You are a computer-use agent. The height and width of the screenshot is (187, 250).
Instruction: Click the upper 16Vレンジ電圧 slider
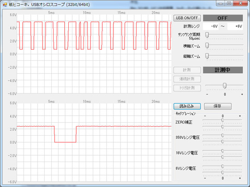222,151
